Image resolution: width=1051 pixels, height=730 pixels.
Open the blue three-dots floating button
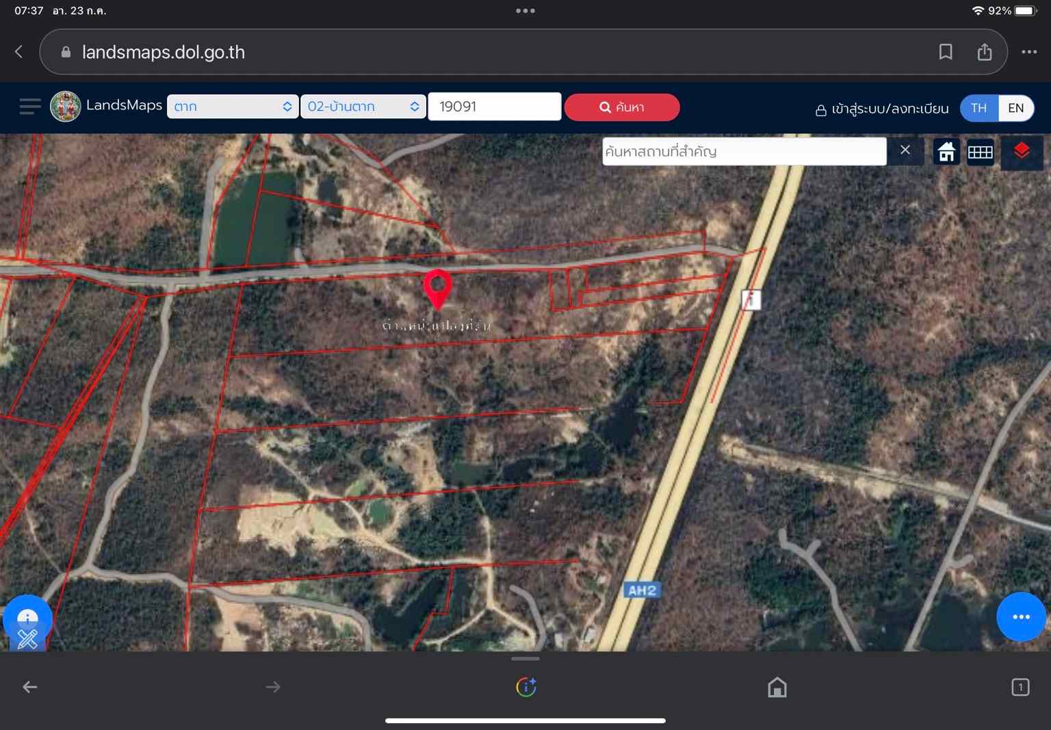click(1021, 616)
